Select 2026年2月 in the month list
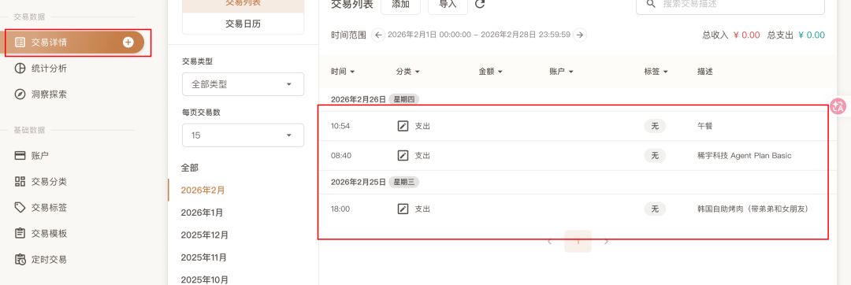The height and width of the screenshot is (285, 851). coord(203,191)
